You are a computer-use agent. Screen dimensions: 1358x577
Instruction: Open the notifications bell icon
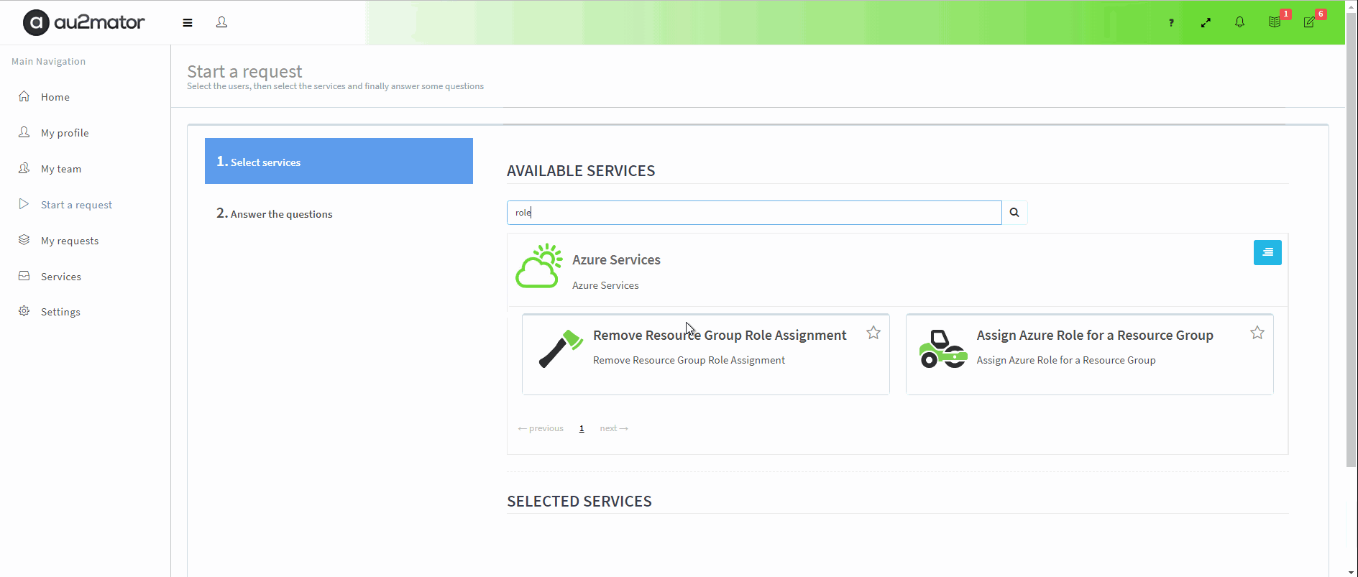[x=1239, y=22]
